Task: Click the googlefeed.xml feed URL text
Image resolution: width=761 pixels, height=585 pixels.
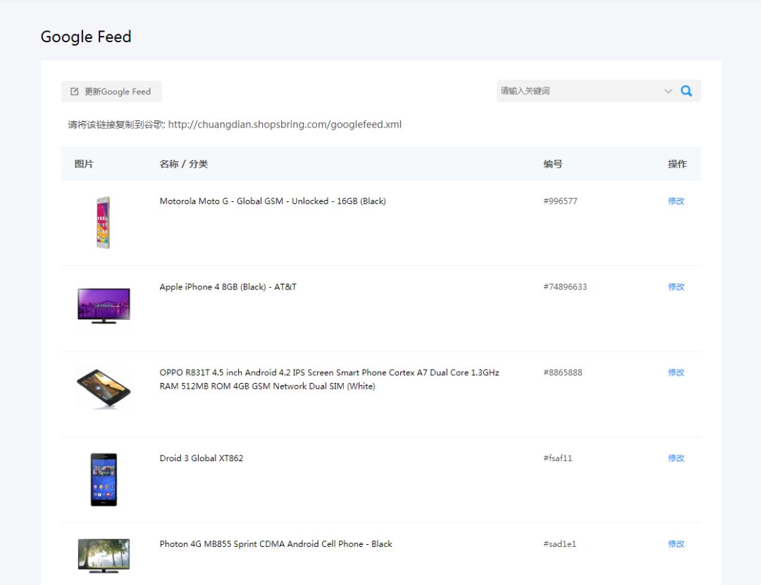Action: coord(285,125)
